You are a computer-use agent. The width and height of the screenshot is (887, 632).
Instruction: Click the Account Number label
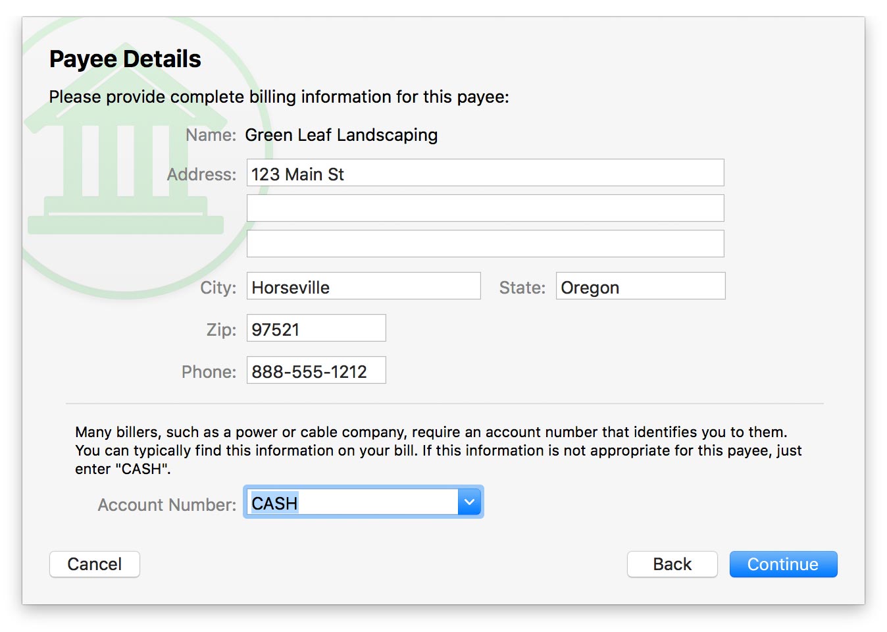click(x=166, y=505)
